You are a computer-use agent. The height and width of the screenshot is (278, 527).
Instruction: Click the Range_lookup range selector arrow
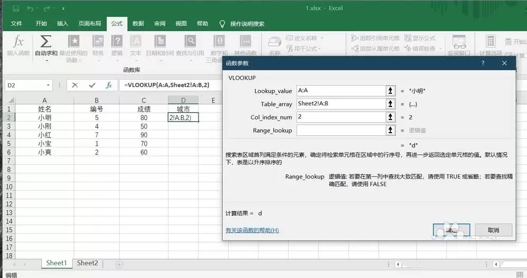tap(390, 130)
